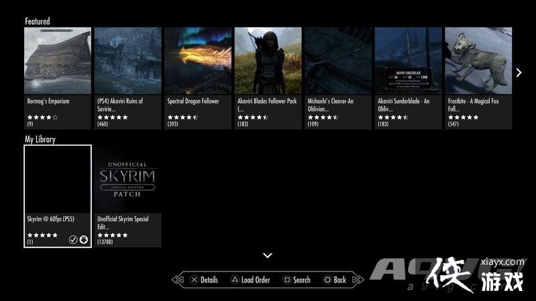The image size is (536, 301).
Task: Click the right ornamental knot on button bar
Action: coord(358,280)
